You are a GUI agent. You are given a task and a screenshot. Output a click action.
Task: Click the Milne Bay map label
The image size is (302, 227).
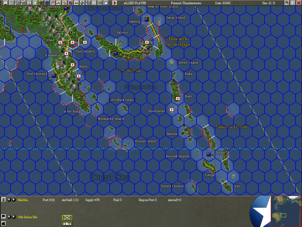click(x=71, y=111)
